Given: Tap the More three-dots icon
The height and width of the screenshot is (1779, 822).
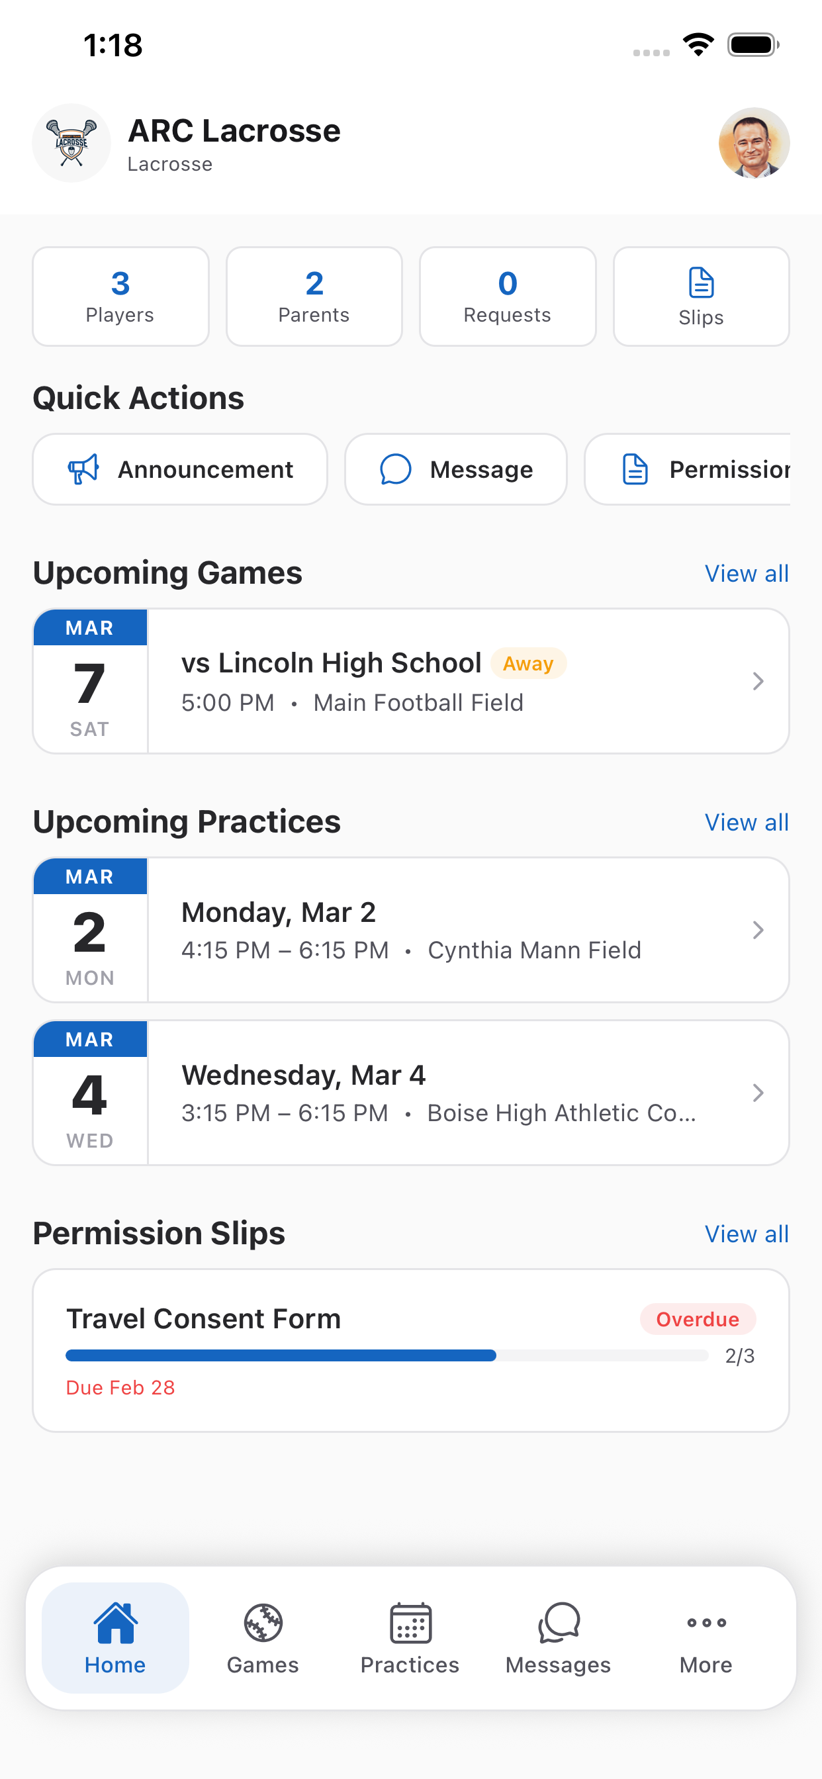Looking at the screenshot, I should click(706, 1622).
